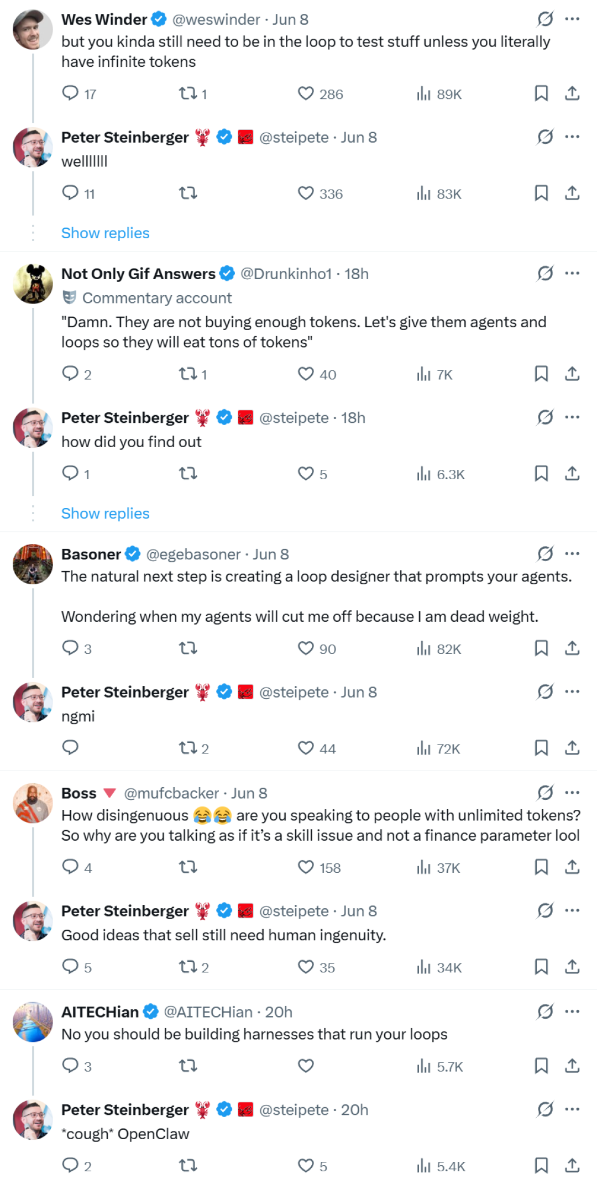Reply to Basoner's loop designer tweet
This screenshot has height=1184, width=597.
click(x=77, y=648)
